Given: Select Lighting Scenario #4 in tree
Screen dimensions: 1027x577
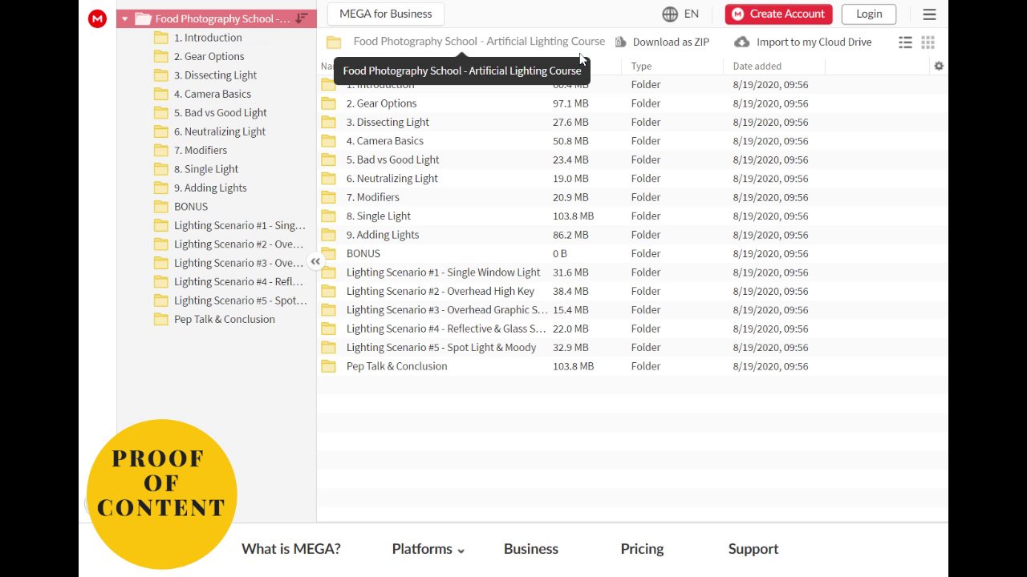Looking at the screenshot, I should pos(238,281).
